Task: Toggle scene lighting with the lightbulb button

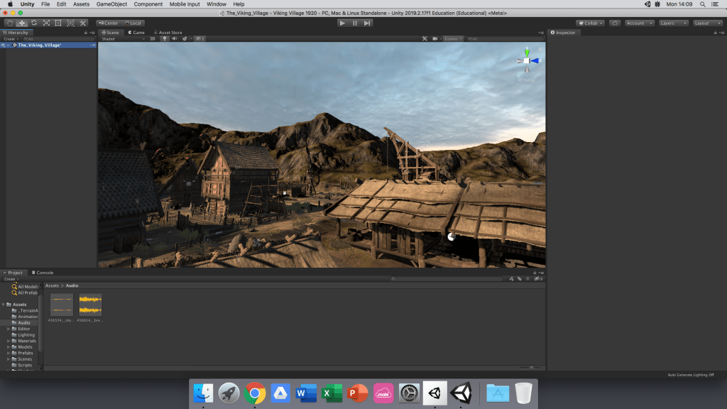Action: coord(165,39)
